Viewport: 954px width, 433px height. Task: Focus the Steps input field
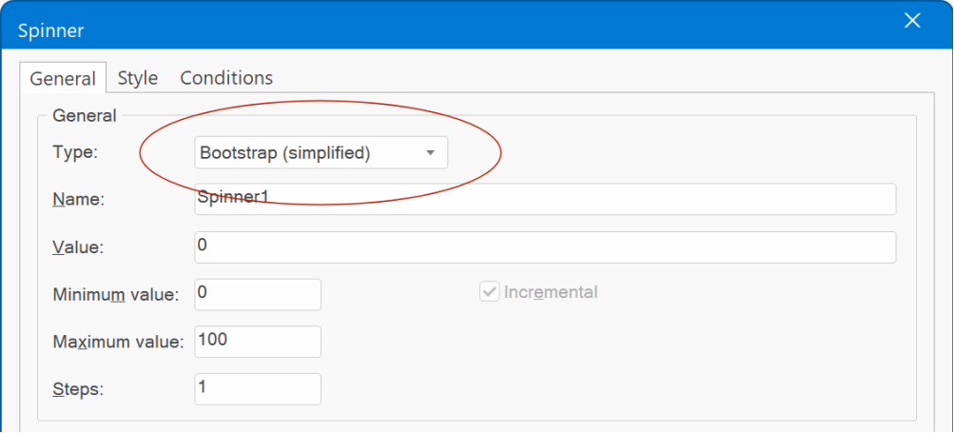[258, 389]
